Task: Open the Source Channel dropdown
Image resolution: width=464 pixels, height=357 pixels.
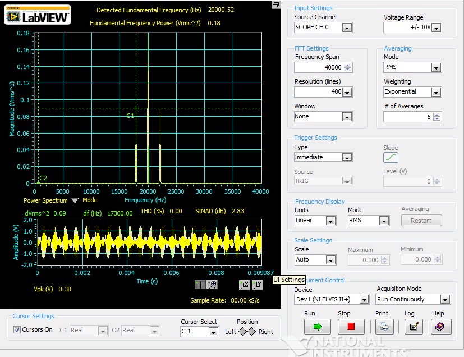Action: coord(346,28)
